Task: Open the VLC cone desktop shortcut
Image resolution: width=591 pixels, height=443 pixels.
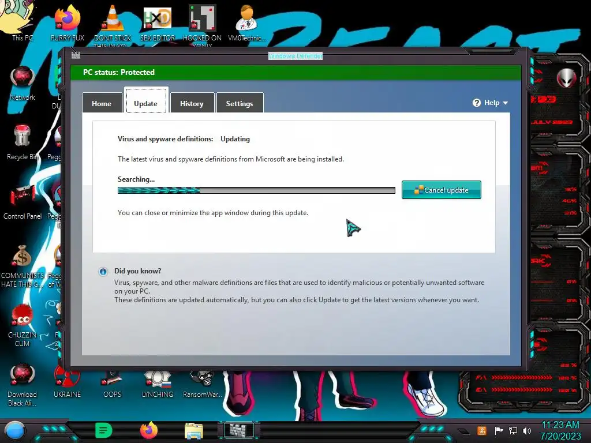Action: [113, 24]
